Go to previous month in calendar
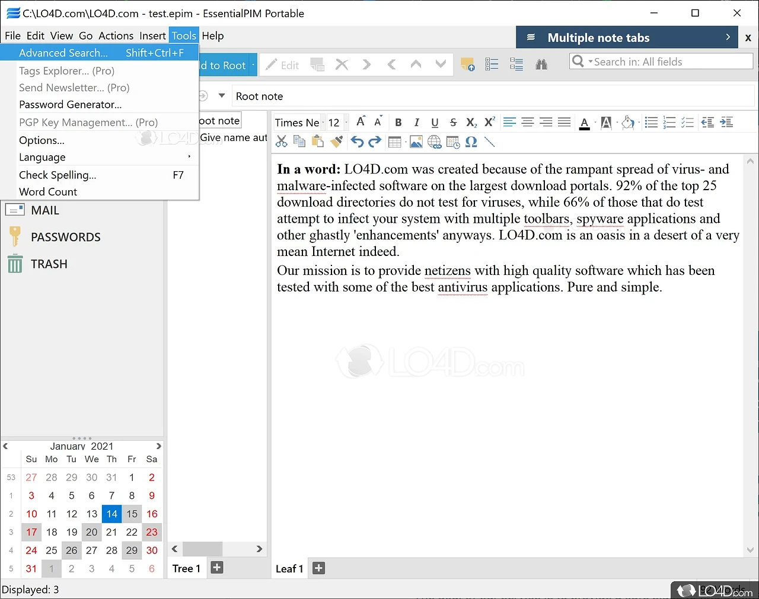759x599 pixels. [x=5, y=446]
